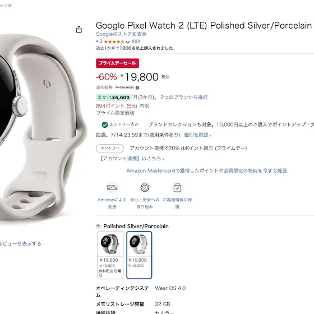Open the 内訳 points breakdown link

pos(144,106)
